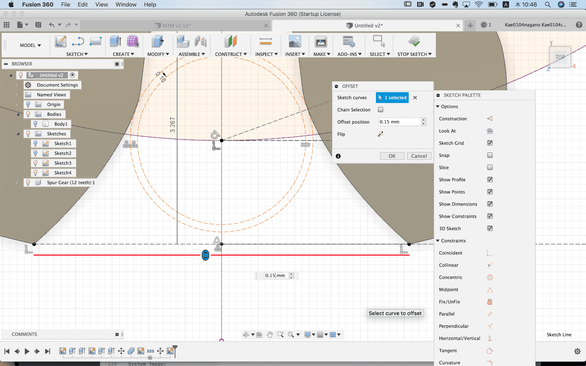Collapse the Constraints section in Sketch Palette
Screen dimensions: 586x366
(x=438, y=241)
